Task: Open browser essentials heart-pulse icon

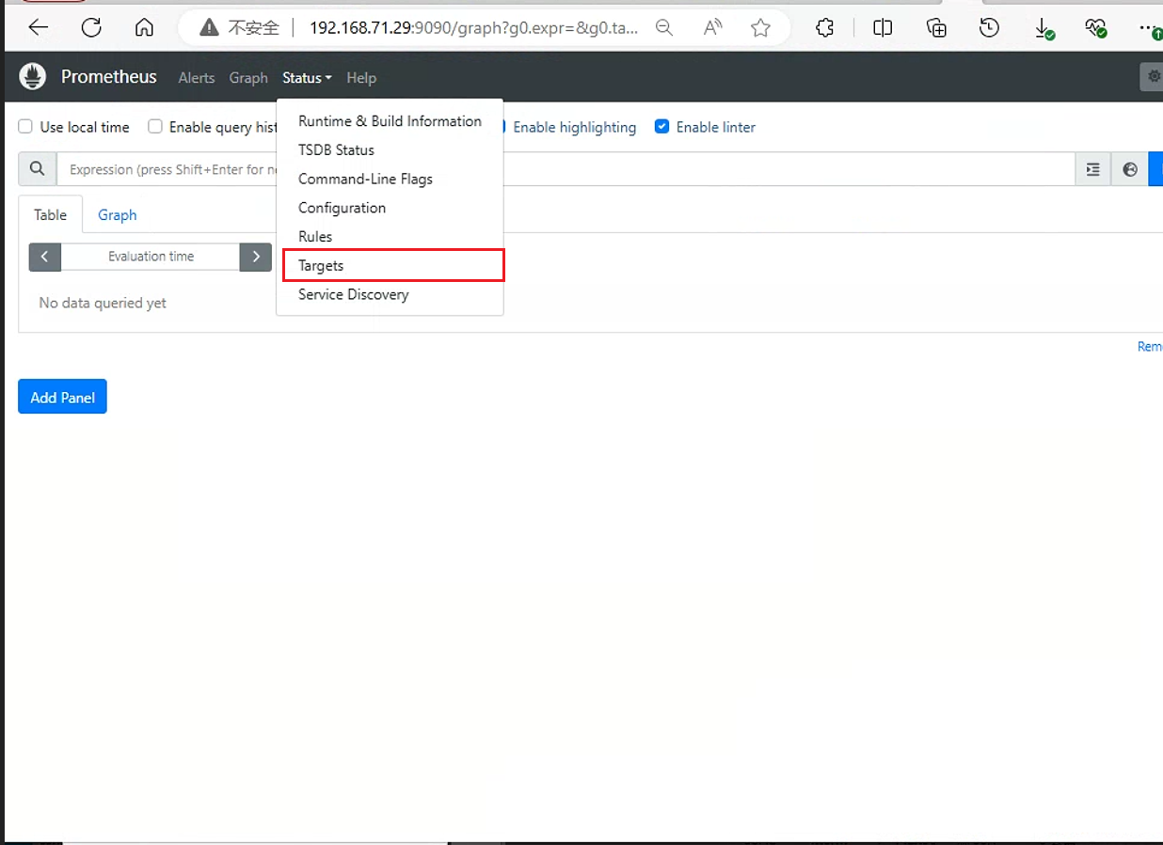Action: (x=1096, y=28)
